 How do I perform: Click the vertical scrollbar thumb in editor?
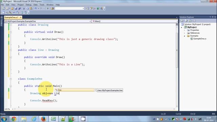point(177,50)
